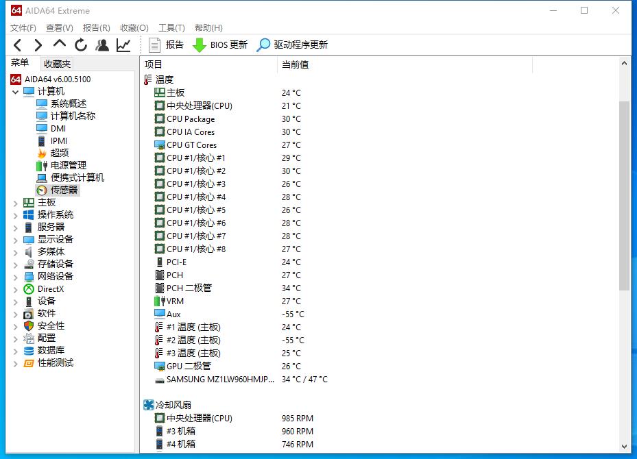Go up one level with Up arrow
Screen dimensions: 637x459
[60, 45]
